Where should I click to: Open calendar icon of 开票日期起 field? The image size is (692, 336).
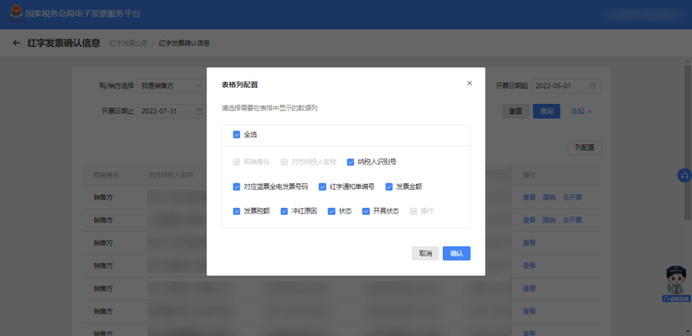(x=593, y=86)
